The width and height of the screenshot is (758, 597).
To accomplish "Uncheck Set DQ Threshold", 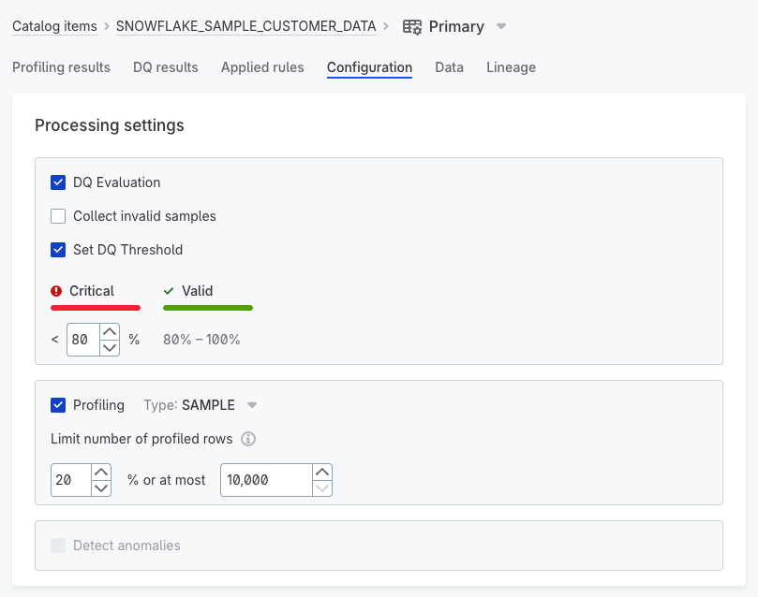I will pos(58,250).
